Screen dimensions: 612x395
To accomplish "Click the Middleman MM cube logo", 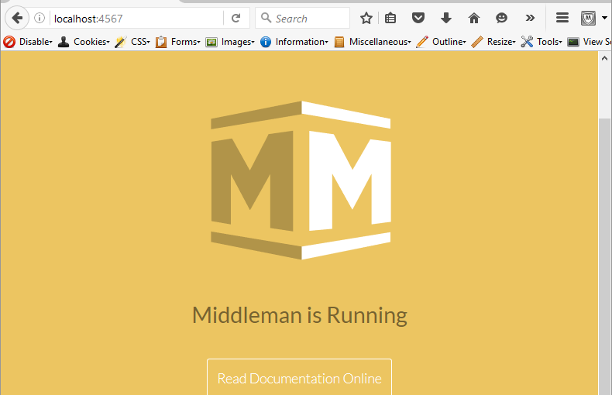I will (x=301, y=180).
